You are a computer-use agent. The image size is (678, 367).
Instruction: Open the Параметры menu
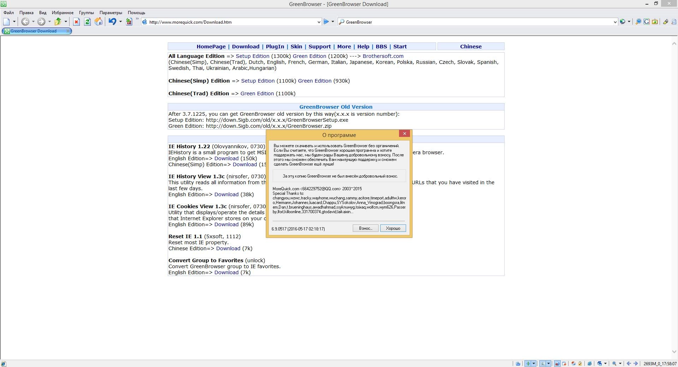(x=111, y=12)
